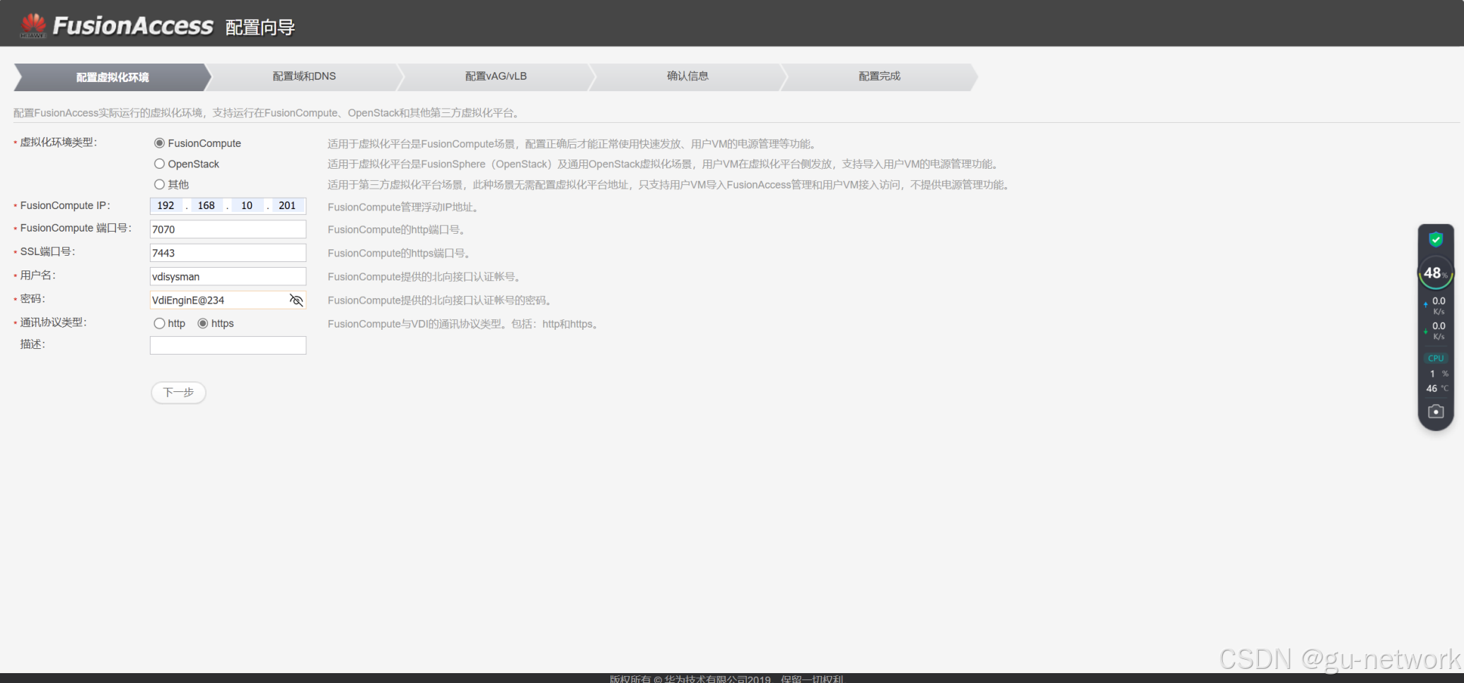This screenshot has width=1464, height=683.
Task: Open the 确认信息 step tab
Action: click(x=687, y=76)
